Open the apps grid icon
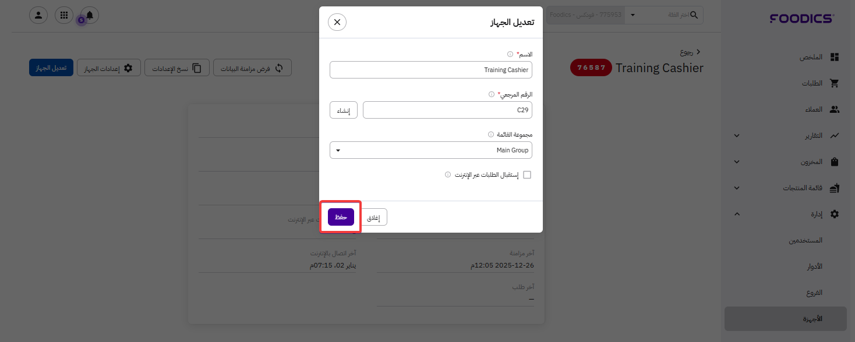 click(64, 15)
